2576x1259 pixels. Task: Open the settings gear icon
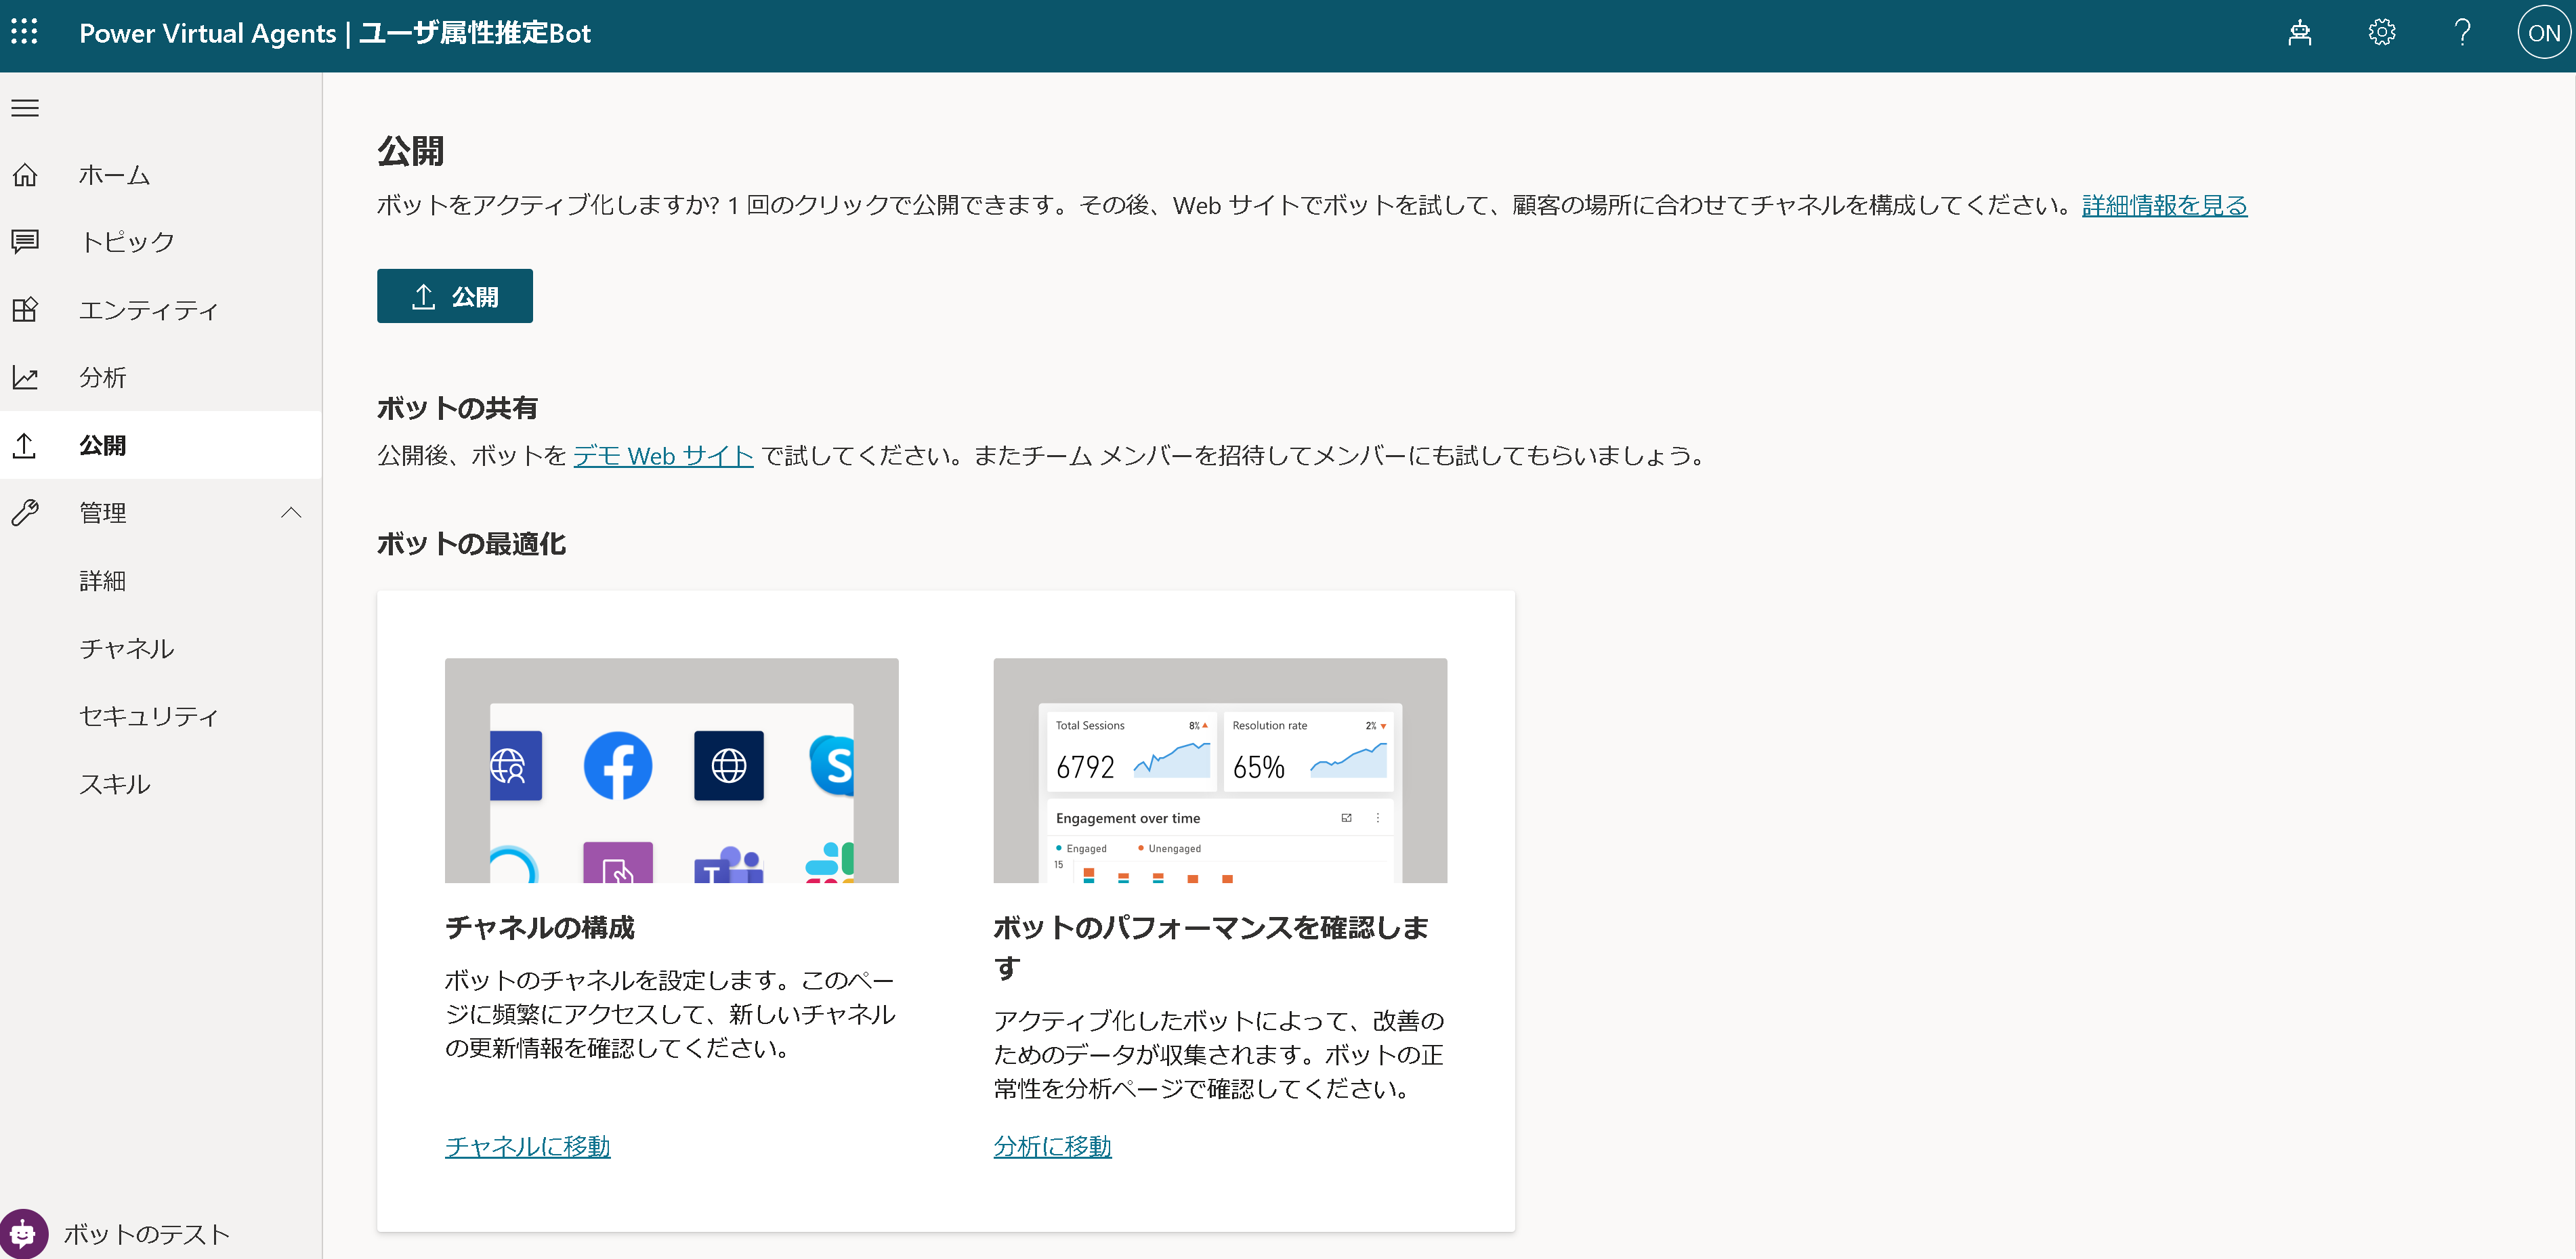[2381, 33]
